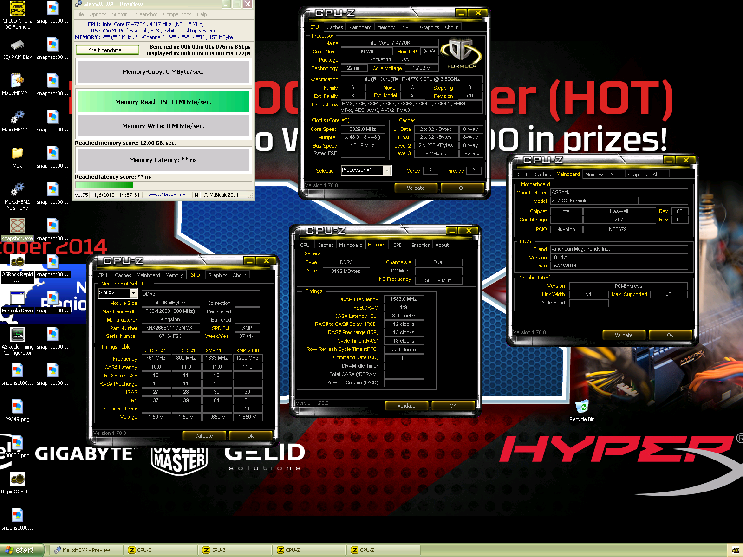Open the first MaxxMEM2 shortcut with the document icon
This screenshot has width=743, height=557.
(x=17, y=85)
